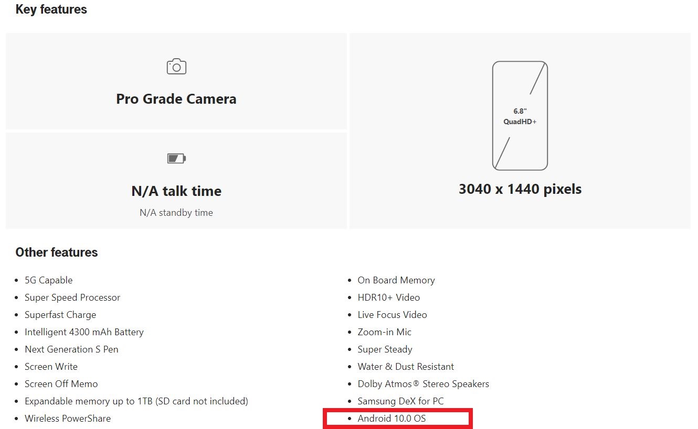Viewport: 698px width, 429px height.
Task: Select Dolby Atmos Stereo Speakers item
Action: click(x=423, y=384)
